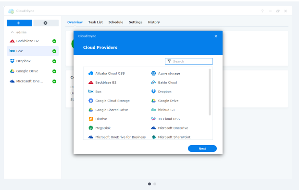299x194 pixels.
Task: Open the gear settings button in sidebar
Action: (x=46, y=23)
